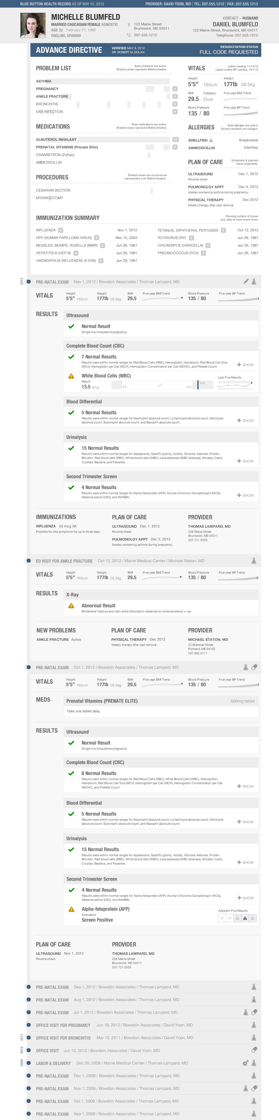Click the pill icon on Jun 12, 2010 office visit
Screen dimensions: 279x1120
[255, 1050]
